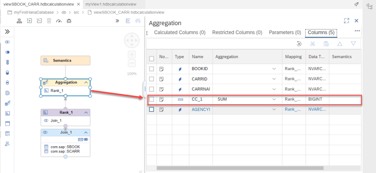Select the fourth palette tool with half-filled circles

pos(8,72)
